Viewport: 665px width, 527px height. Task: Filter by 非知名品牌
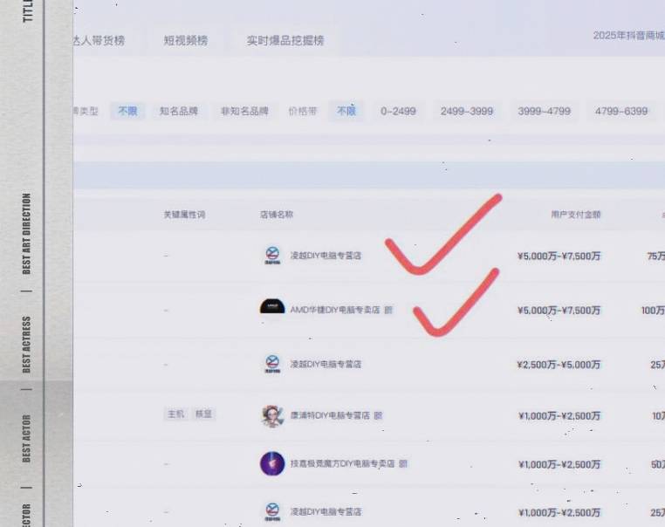coord(244,111)
